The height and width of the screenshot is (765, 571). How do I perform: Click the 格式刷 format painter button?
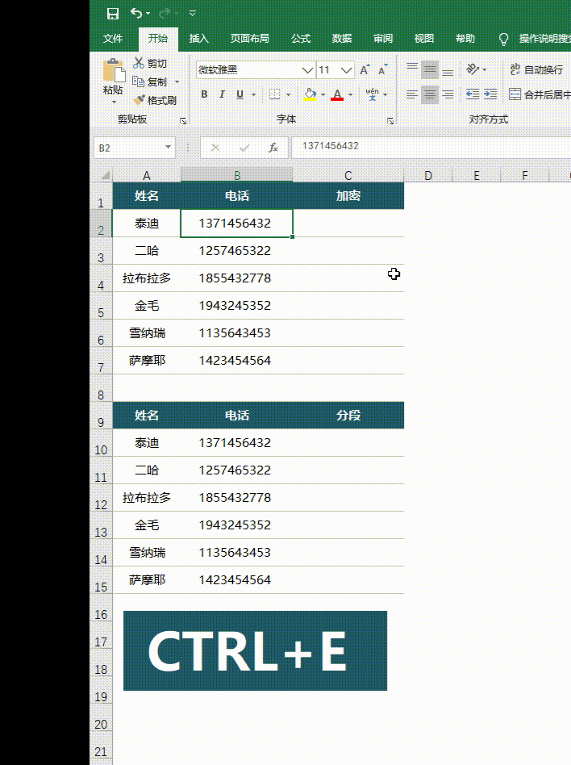(155, 101)
